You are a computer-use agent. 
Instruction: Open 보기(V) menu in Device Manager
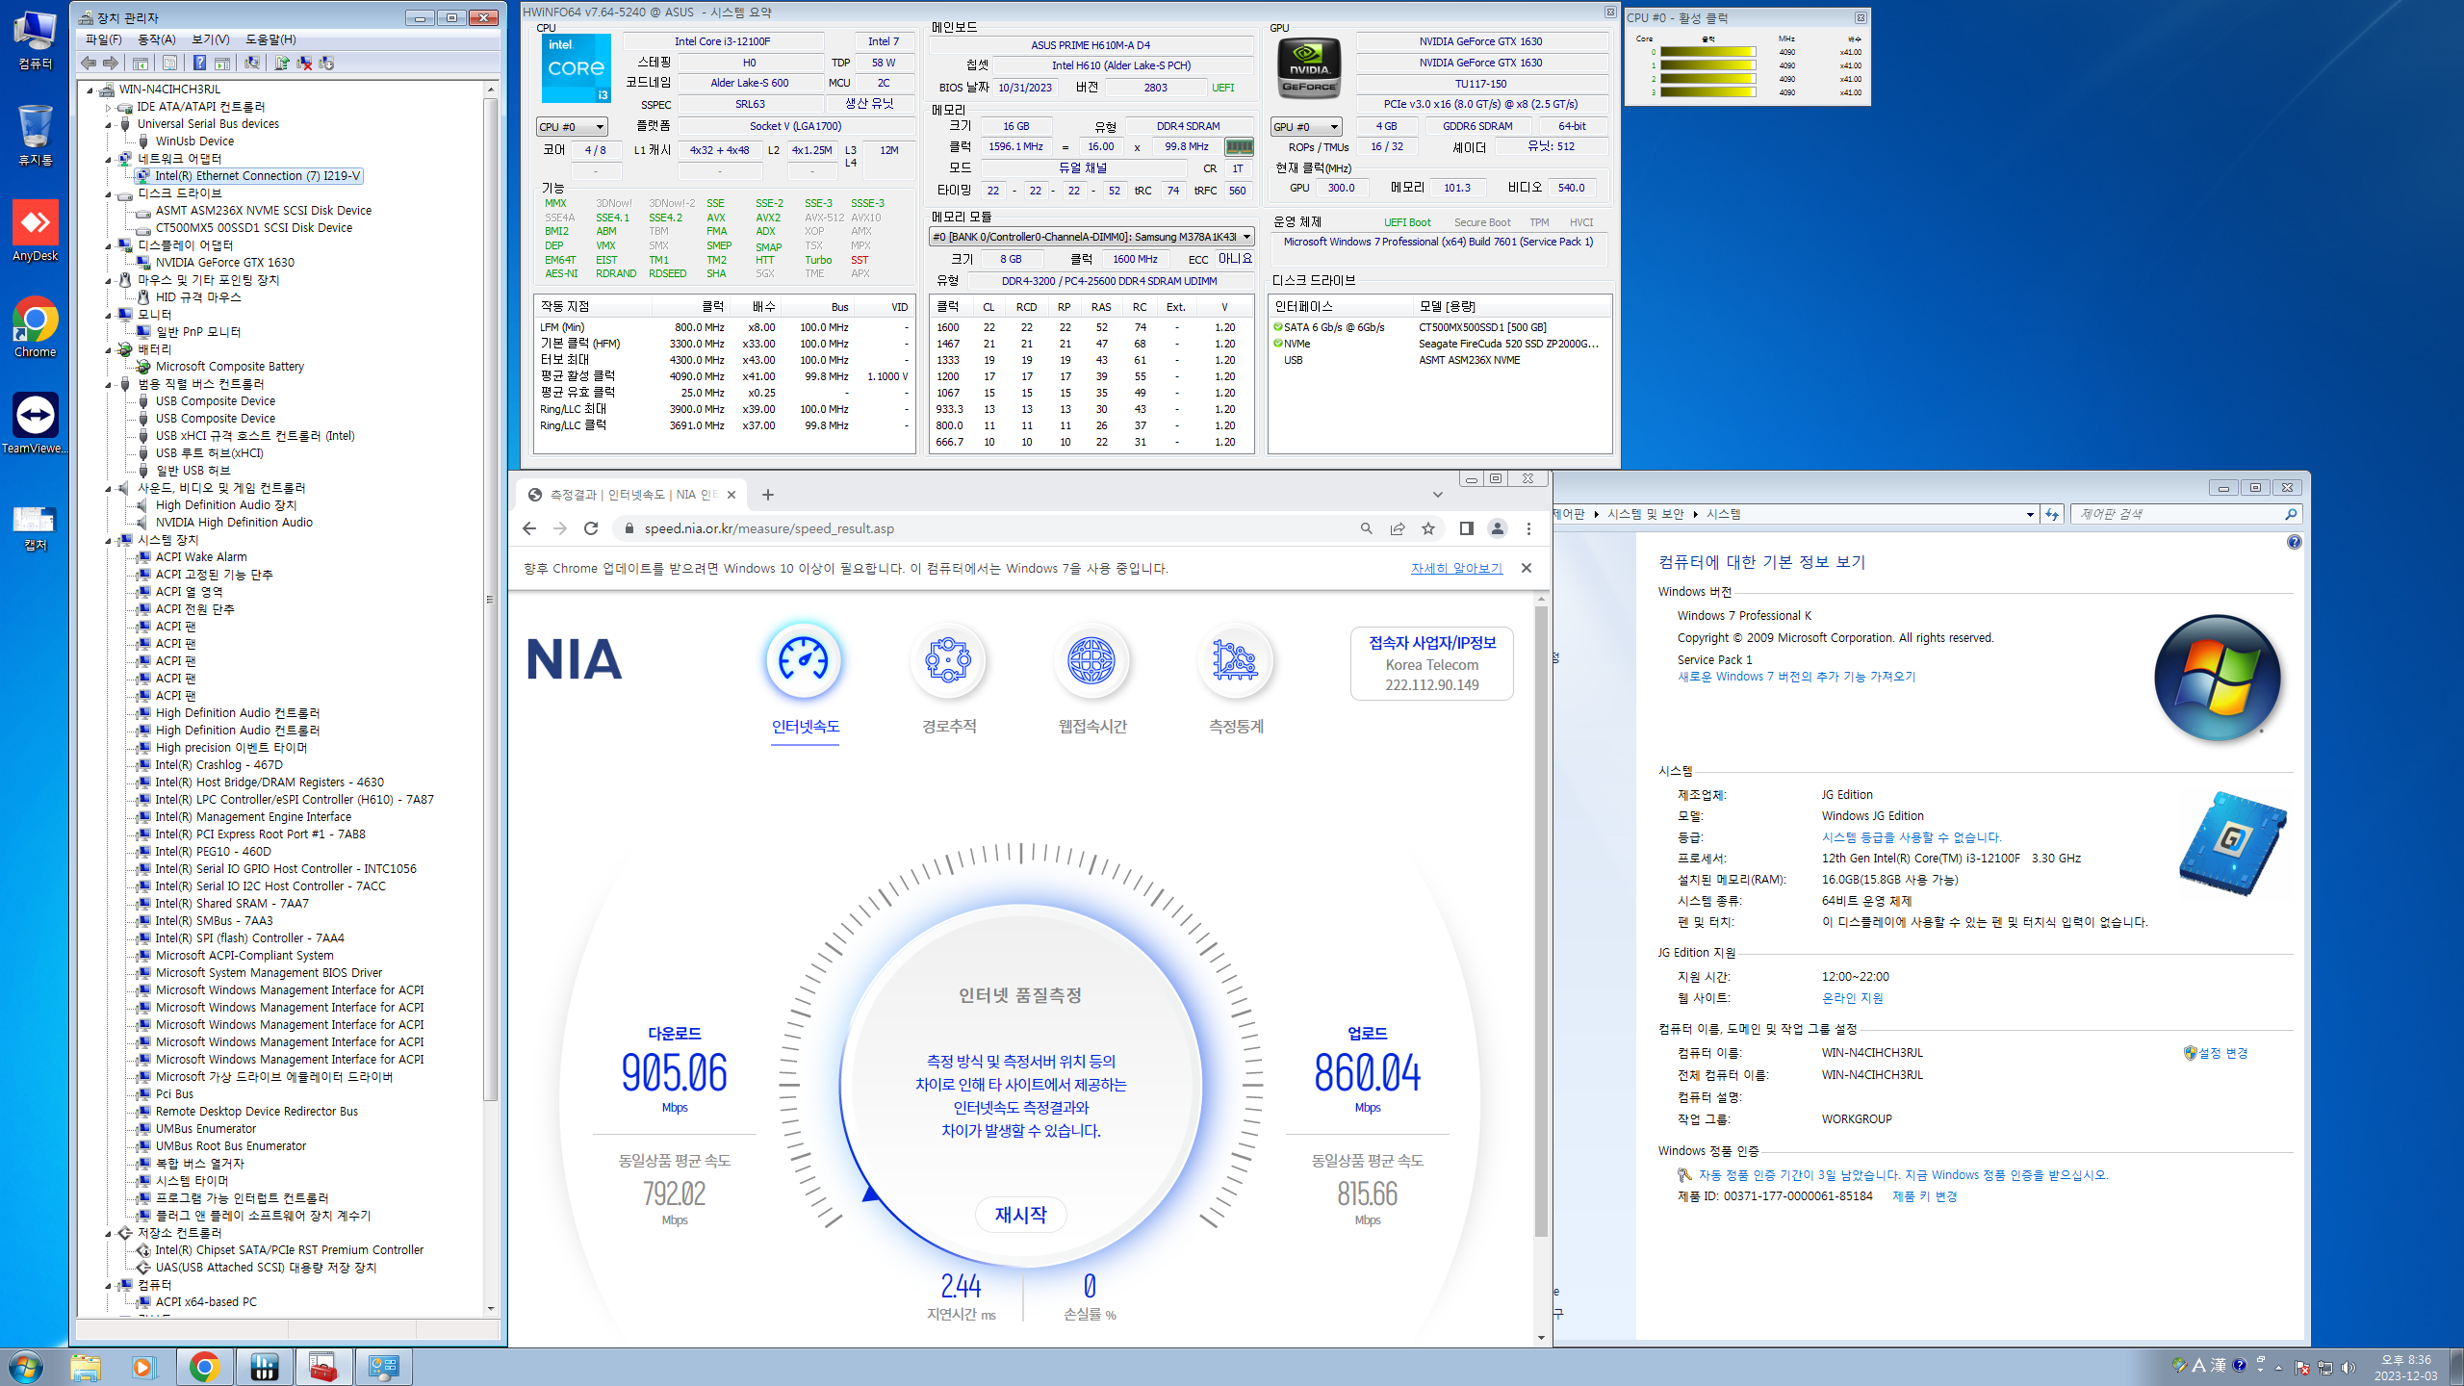coord(211,39)
